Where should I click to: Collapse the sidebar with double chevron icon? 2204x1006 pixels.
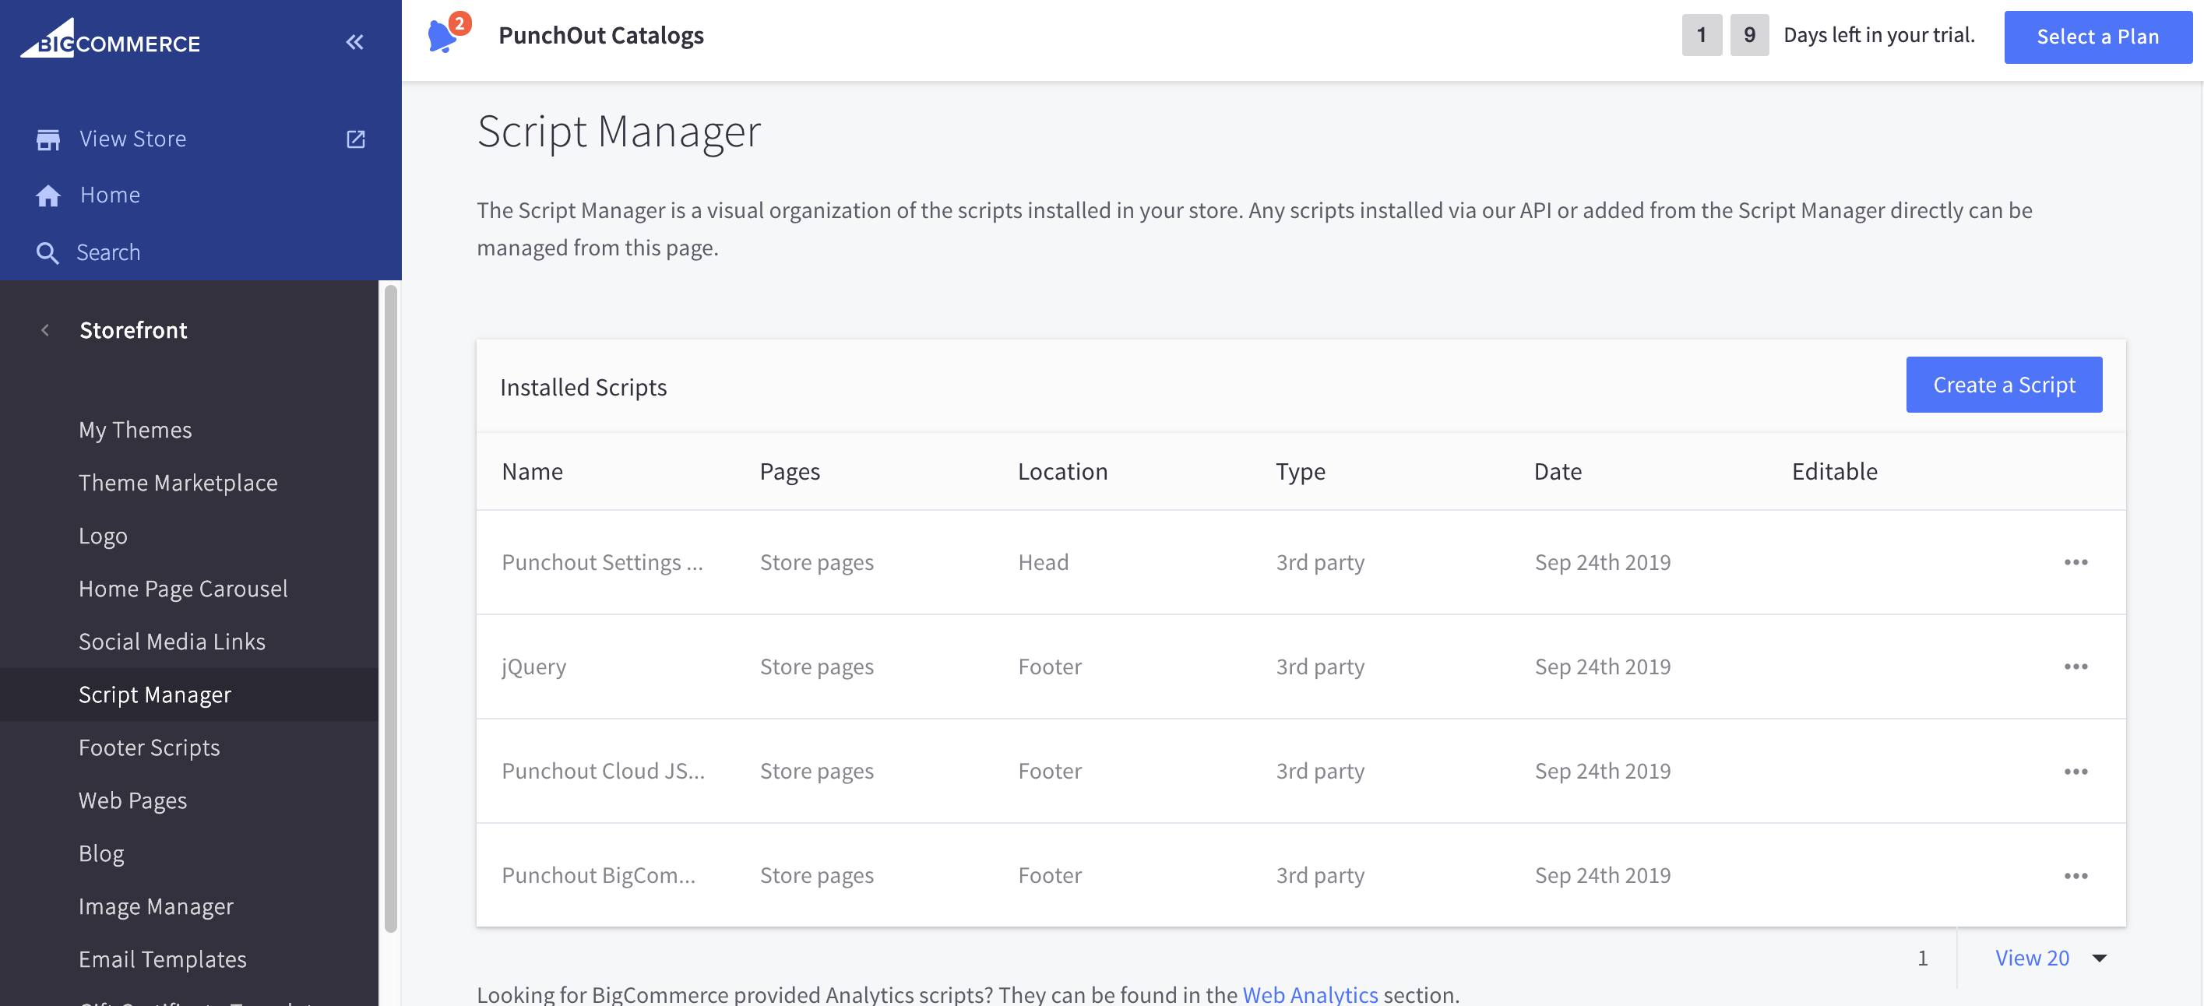(354, 41)
